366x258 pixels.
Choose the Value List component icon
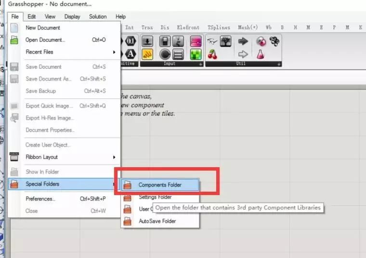(178, 54)
